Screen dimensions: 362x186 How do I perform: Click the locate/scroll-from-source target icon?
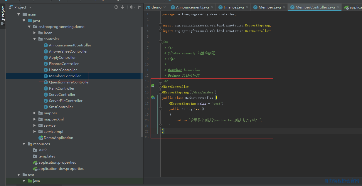tap(116, 7)
